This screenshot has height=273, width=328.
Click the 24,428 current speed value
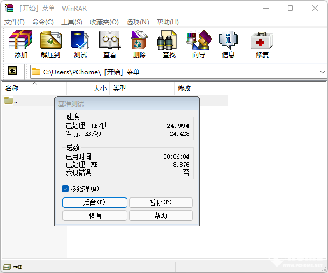coord(179,134)
